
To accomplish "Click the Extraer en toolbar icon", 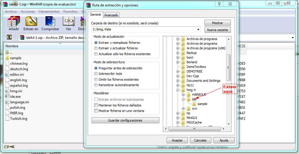I will coord(31,22).
